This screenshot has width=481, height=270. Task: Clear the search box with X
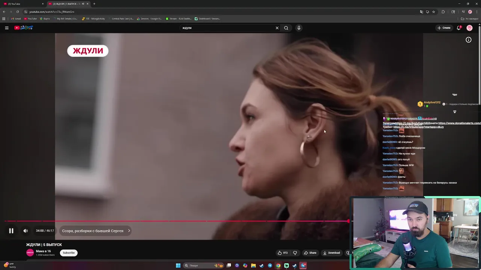click(277, 28)
